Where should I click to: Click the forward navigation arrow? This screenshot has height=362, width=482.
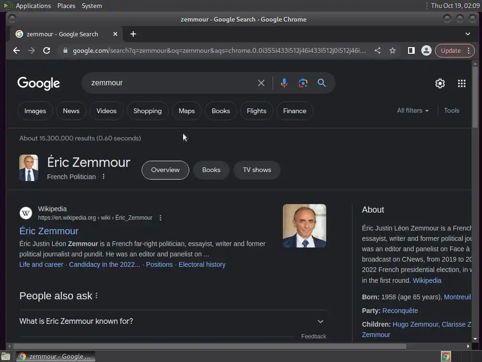tap(32, 50)
